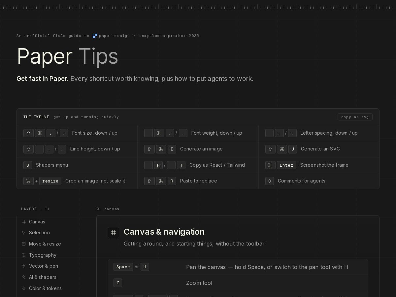Image resolution: width=396 pixels, height=297 pixels.
Task: Click the Command key in Font size row
Action: tap(40, 133)
